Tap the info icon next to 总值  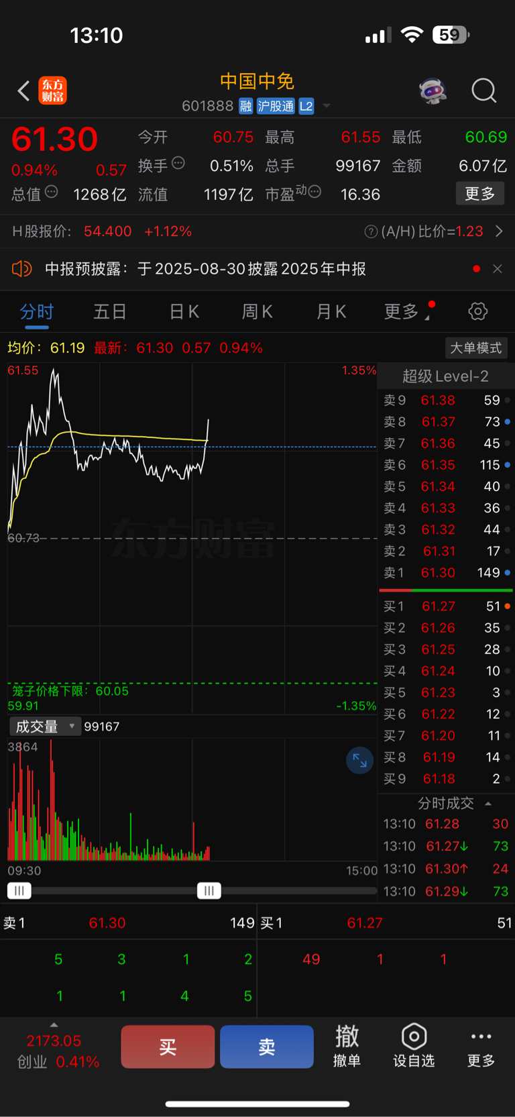tap(52, 192)
